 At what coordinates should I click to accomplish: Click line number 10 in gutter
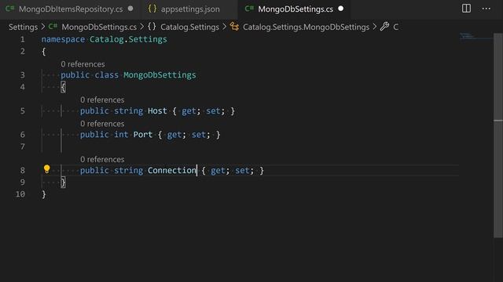20,194
